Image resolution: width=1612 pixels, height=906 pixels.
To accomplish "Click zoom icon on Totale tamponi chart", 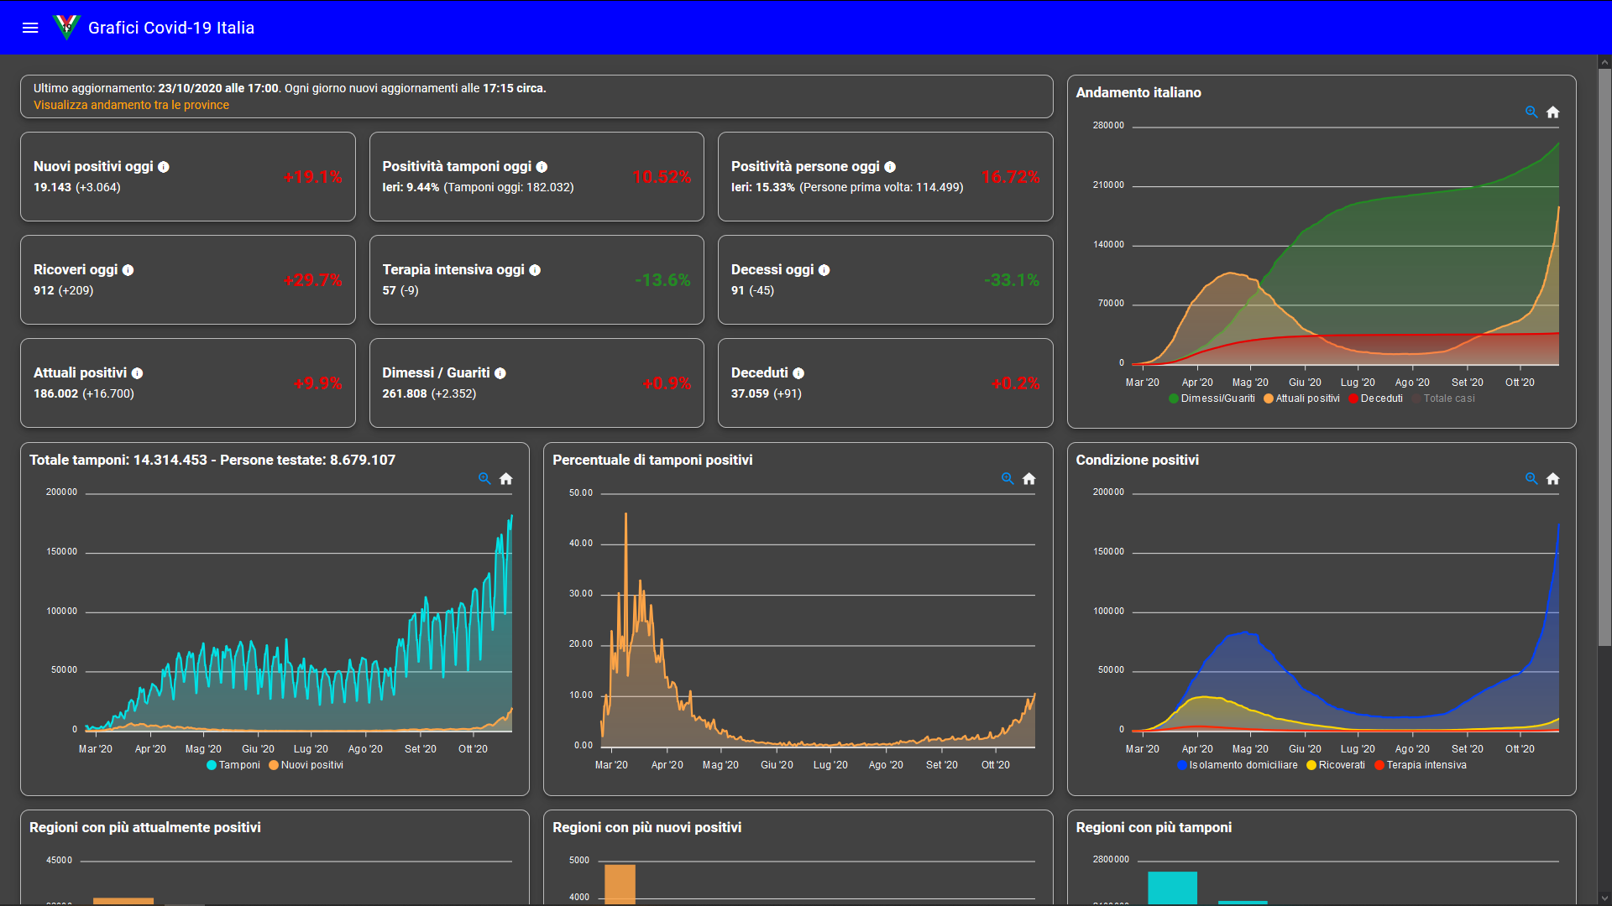I will [484, 479].
